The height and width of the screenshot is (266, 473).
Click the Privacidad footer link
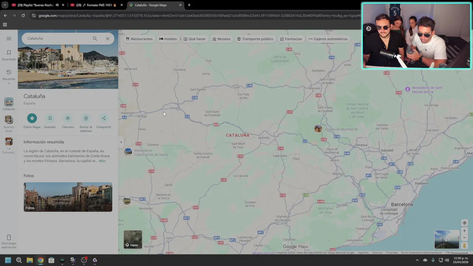coord(392,253)
